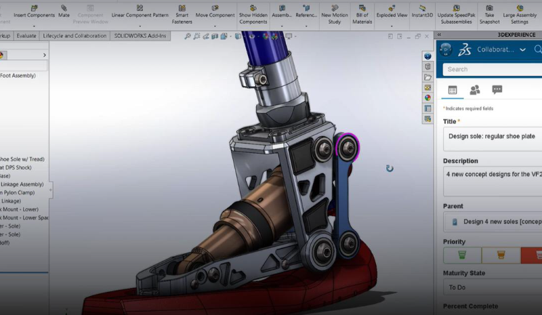The height and width of the screenshot is (315, 542).
Task: Select the high priority red swatch
Action: tap(532, 255)
